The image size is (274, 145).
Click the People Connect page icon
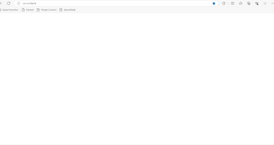[x=38, y=10]
